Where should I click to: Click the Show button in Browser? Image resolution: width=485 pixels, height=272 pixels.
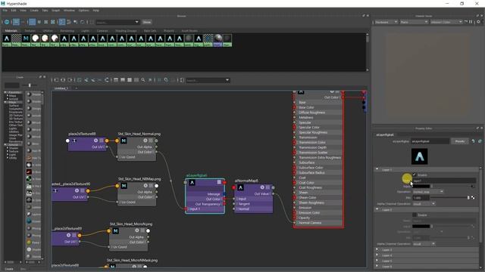[x=147, y=22]
